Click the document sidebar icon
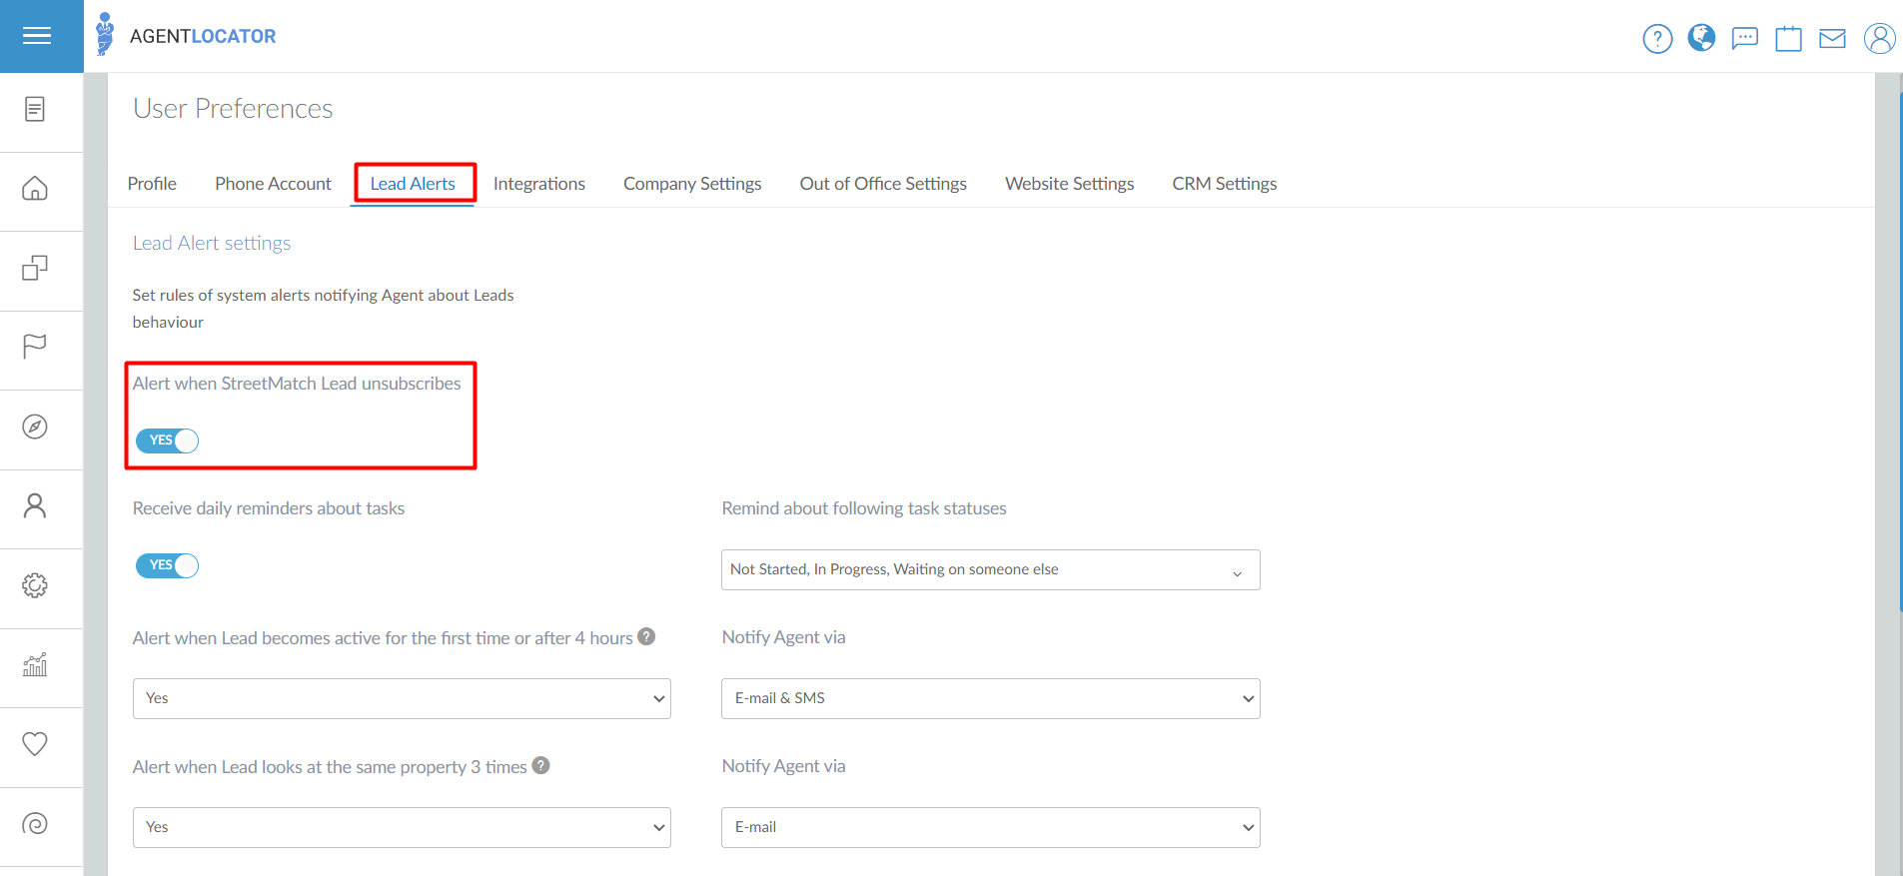The image size is (1903, 876). (x=35, y=109)
